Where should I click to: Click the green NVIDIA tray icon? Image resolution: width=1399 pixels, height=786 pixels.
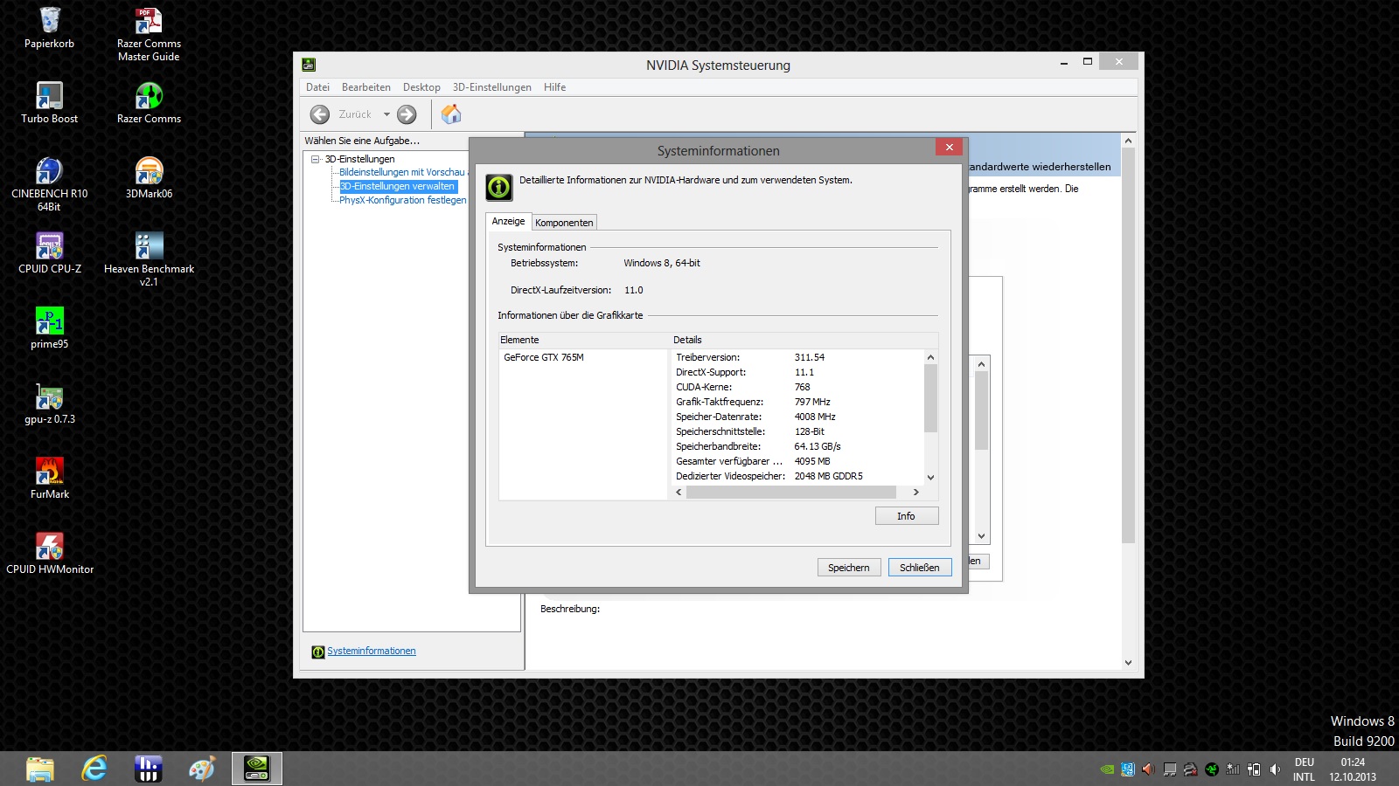point(1107,769)
